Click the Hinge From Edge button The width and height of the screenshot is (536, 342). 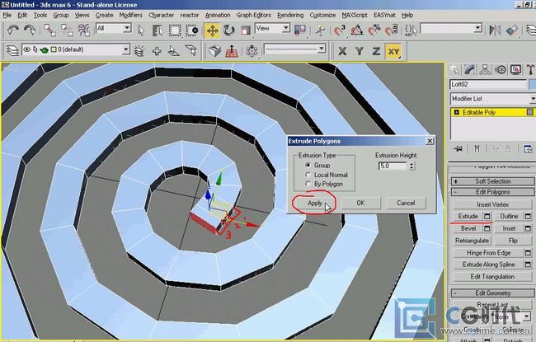(488, 253)
